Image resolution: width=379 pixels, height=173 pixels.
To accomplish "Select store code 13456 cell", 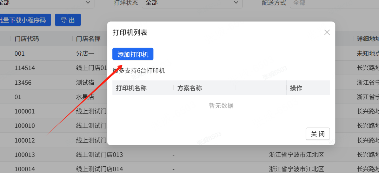I will (23, 83).
